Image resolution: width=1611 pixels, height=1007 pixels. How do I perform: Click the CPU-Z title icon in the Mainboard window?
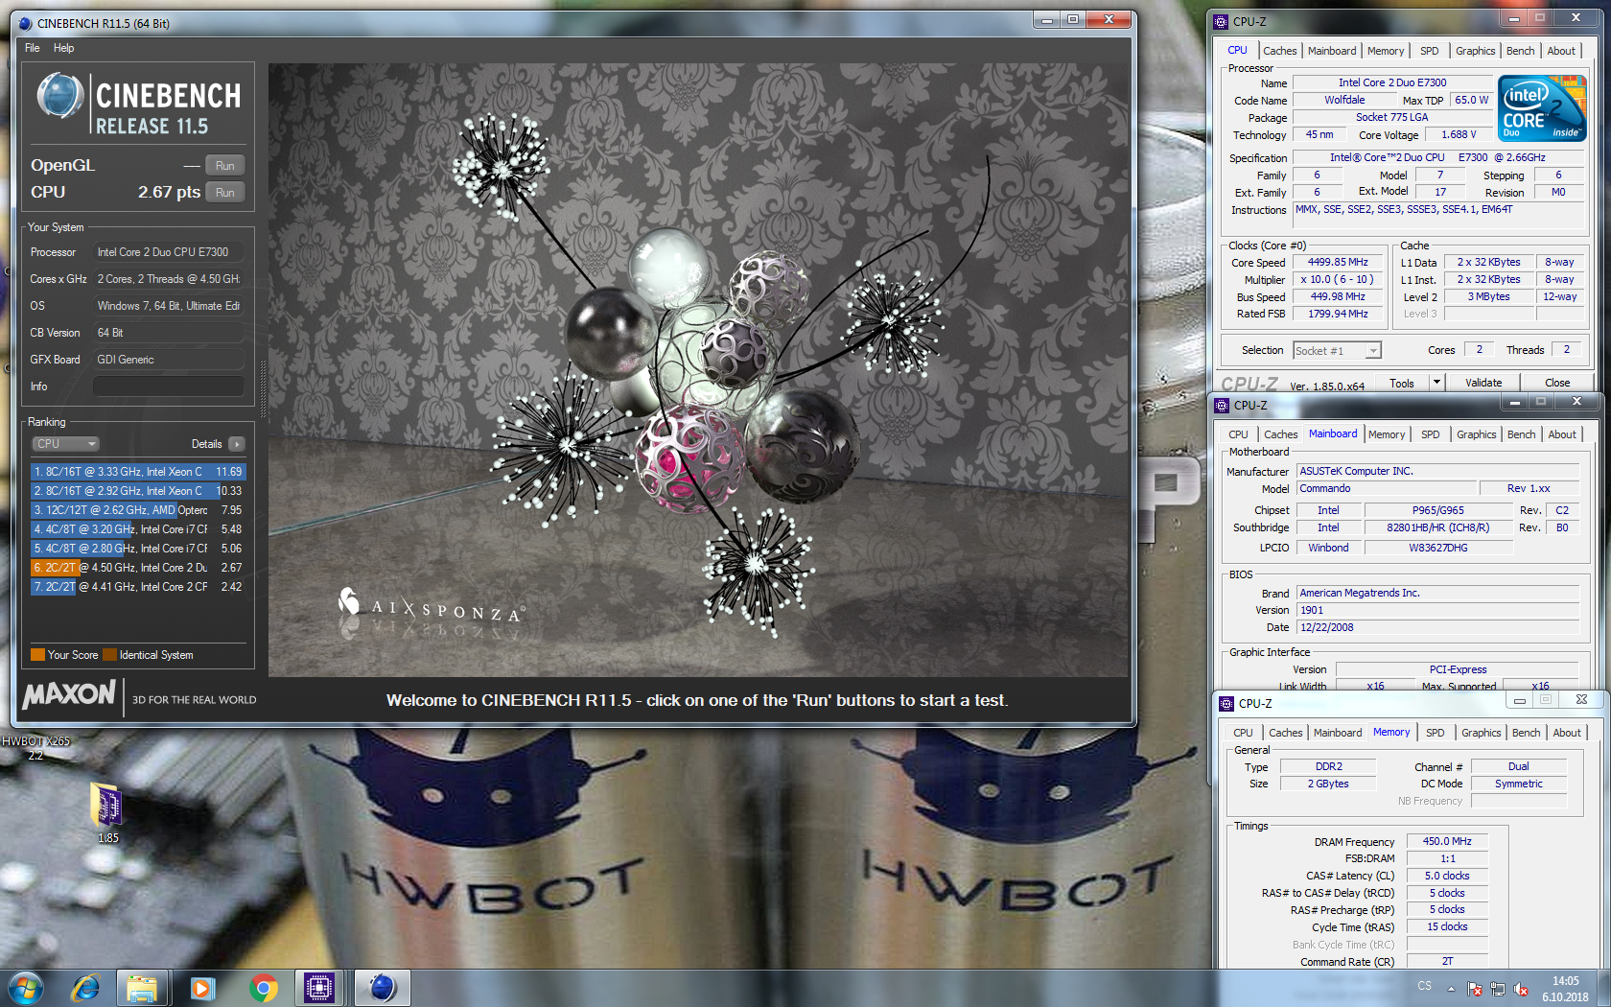click(x=1222, y=406)
